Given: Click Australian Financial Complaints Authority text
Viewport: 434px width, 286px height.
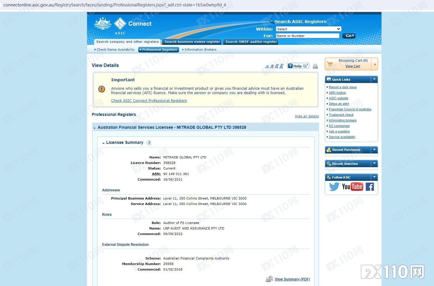Looking at the screenshot, I should [x=196, y=258].
